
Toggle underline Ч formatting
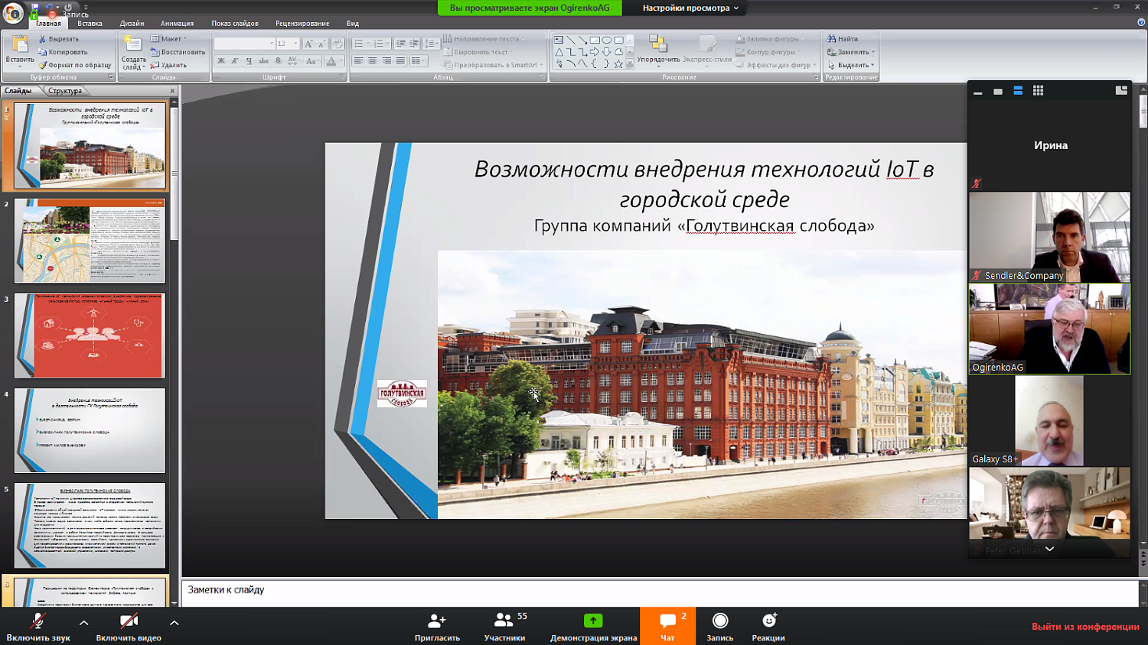point(249,61)
